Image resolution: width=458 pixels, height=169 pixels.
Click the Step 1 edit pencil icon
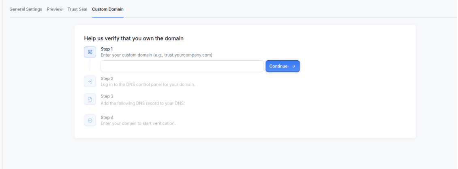[x=90, y=52]
